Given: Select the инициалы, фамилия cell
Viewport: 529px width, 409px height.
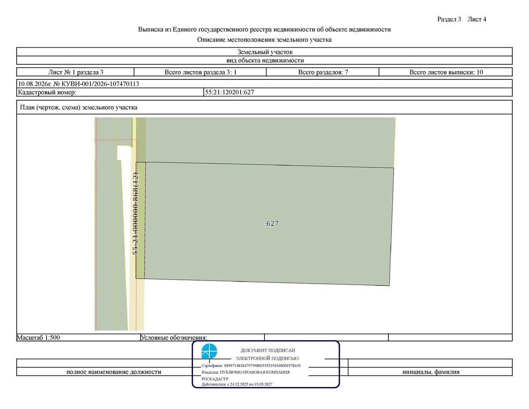Looking at the screenshot, I should click(430, 372).
